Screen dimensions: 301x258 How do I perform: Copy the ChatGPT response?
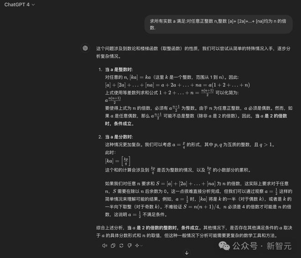coord(113,246)
